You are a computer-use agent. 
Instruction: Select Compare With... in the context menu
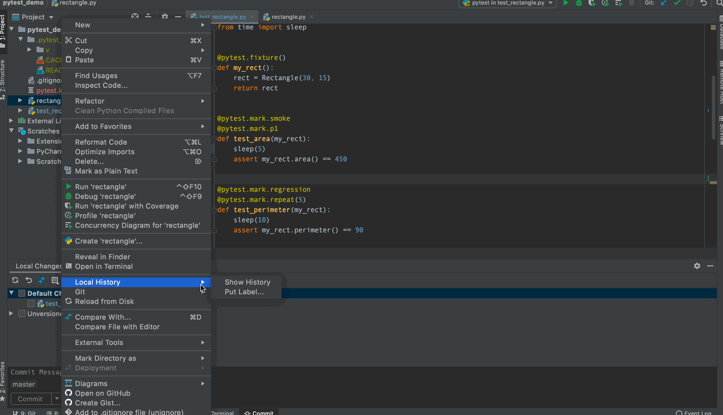136,317
